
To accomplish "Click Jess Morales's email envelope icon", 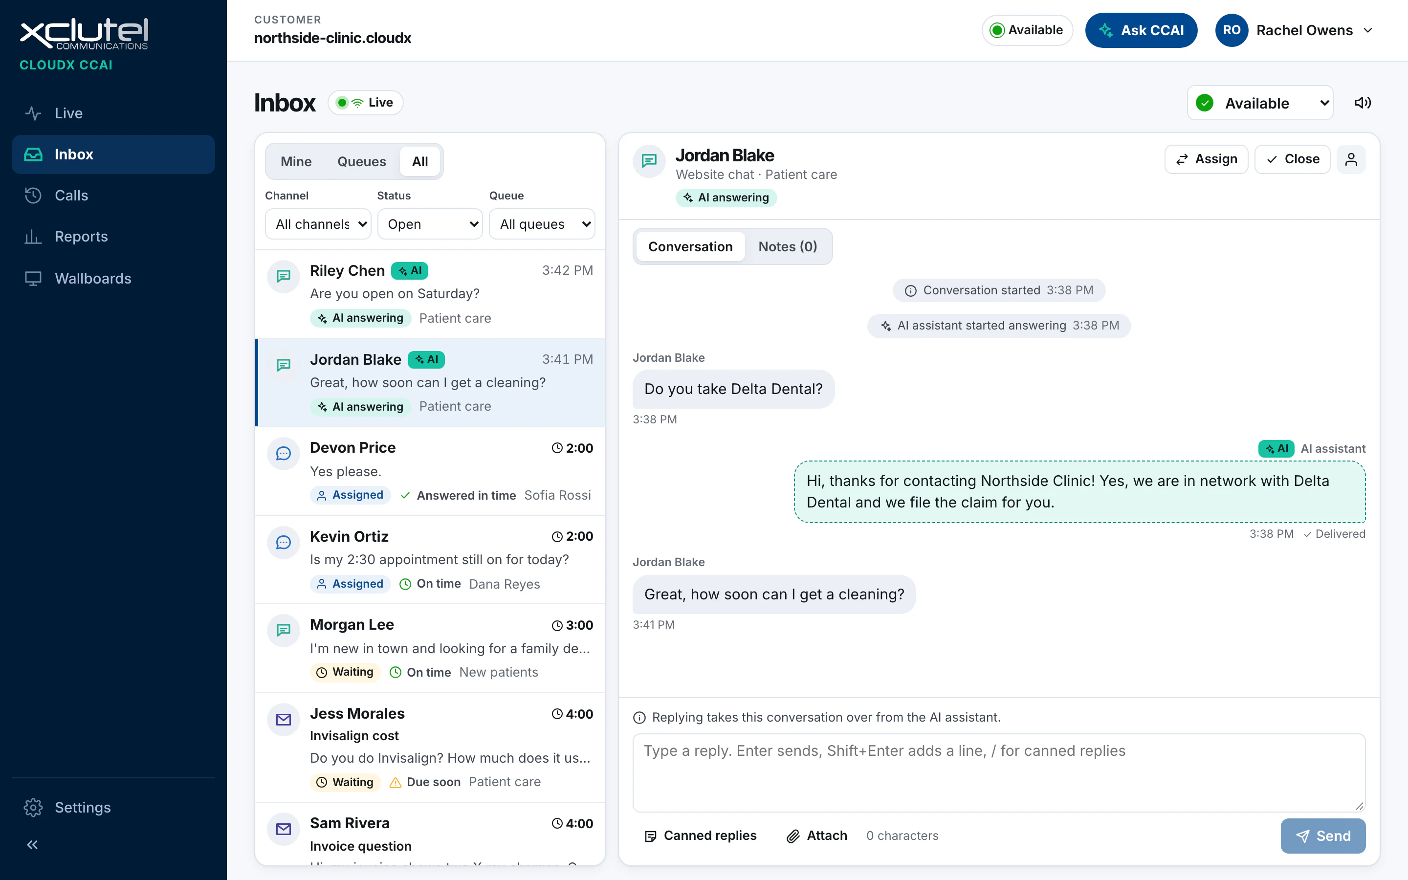I will pos(284,719).
